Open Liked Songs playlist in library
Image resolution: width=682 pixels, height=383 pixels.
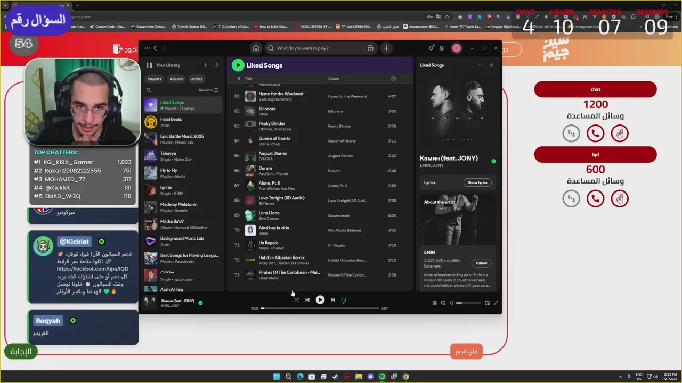click(x=183, y=105)
